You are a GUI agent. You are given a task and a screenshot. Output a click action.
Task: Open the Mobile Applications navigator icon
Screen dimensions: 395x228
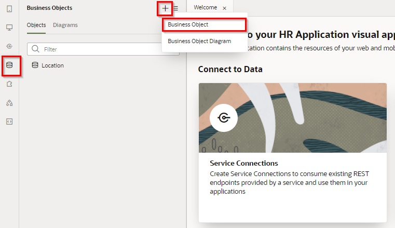pyautogui.click(x=9, y=9)
